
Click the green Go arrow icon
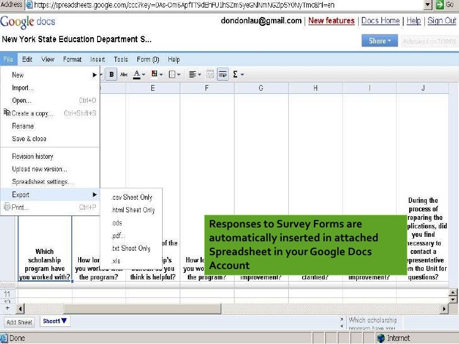(x=439, y=4)
